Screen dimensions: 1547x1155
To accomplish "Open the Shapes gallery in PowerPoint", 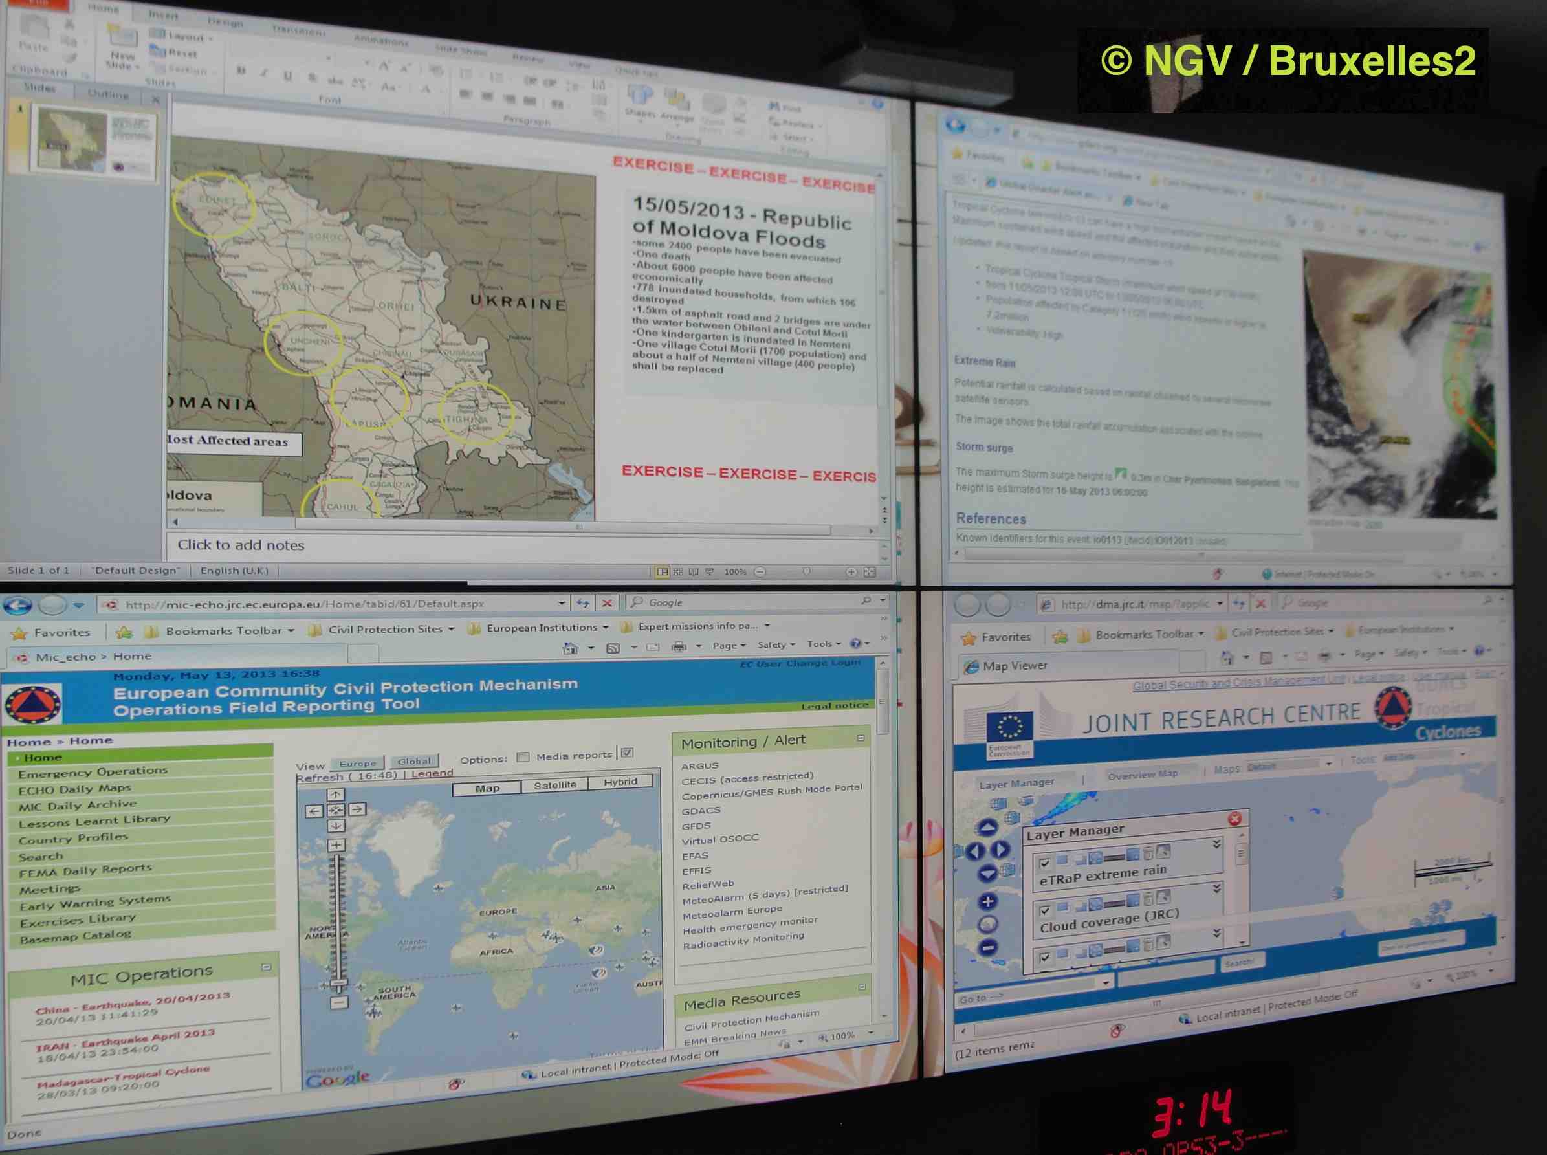I will 640,102.
